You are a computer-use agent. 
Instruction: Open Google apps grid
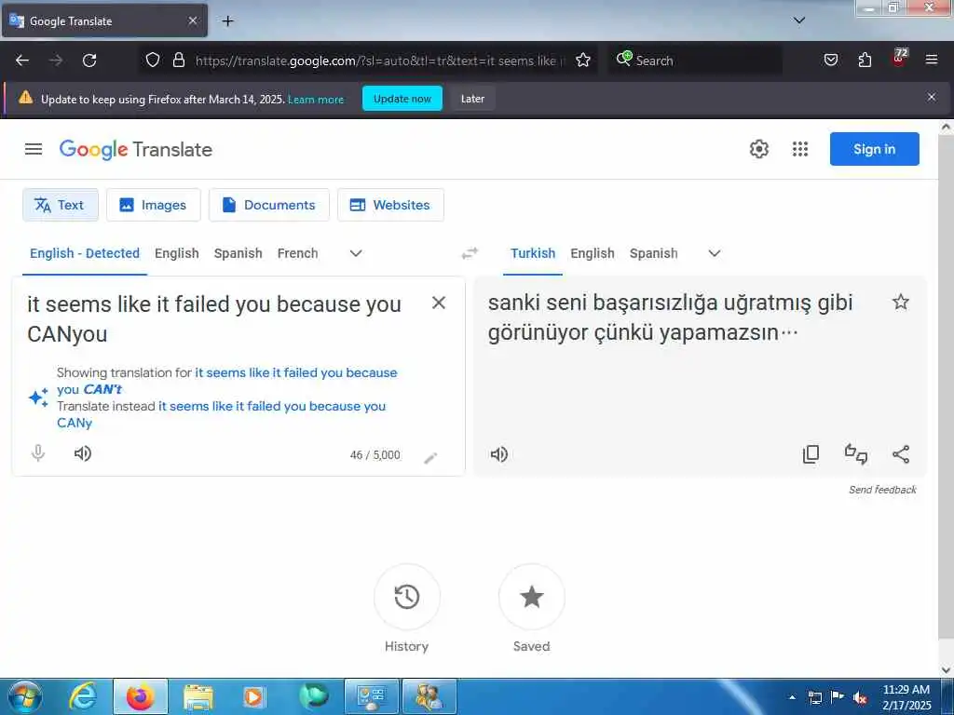tap(800, 149)
